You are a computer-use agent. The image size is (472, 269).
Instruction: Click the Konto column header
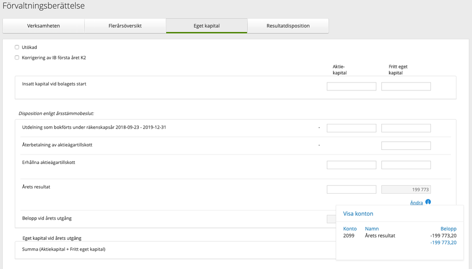pos(350,229)
